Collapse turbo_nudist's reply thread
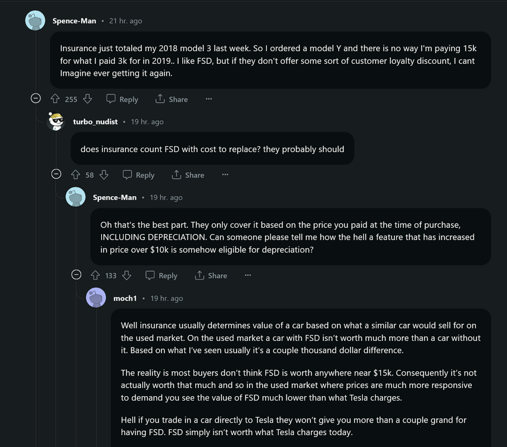Viewport: 507px width, 447px height. click(56, 175)
